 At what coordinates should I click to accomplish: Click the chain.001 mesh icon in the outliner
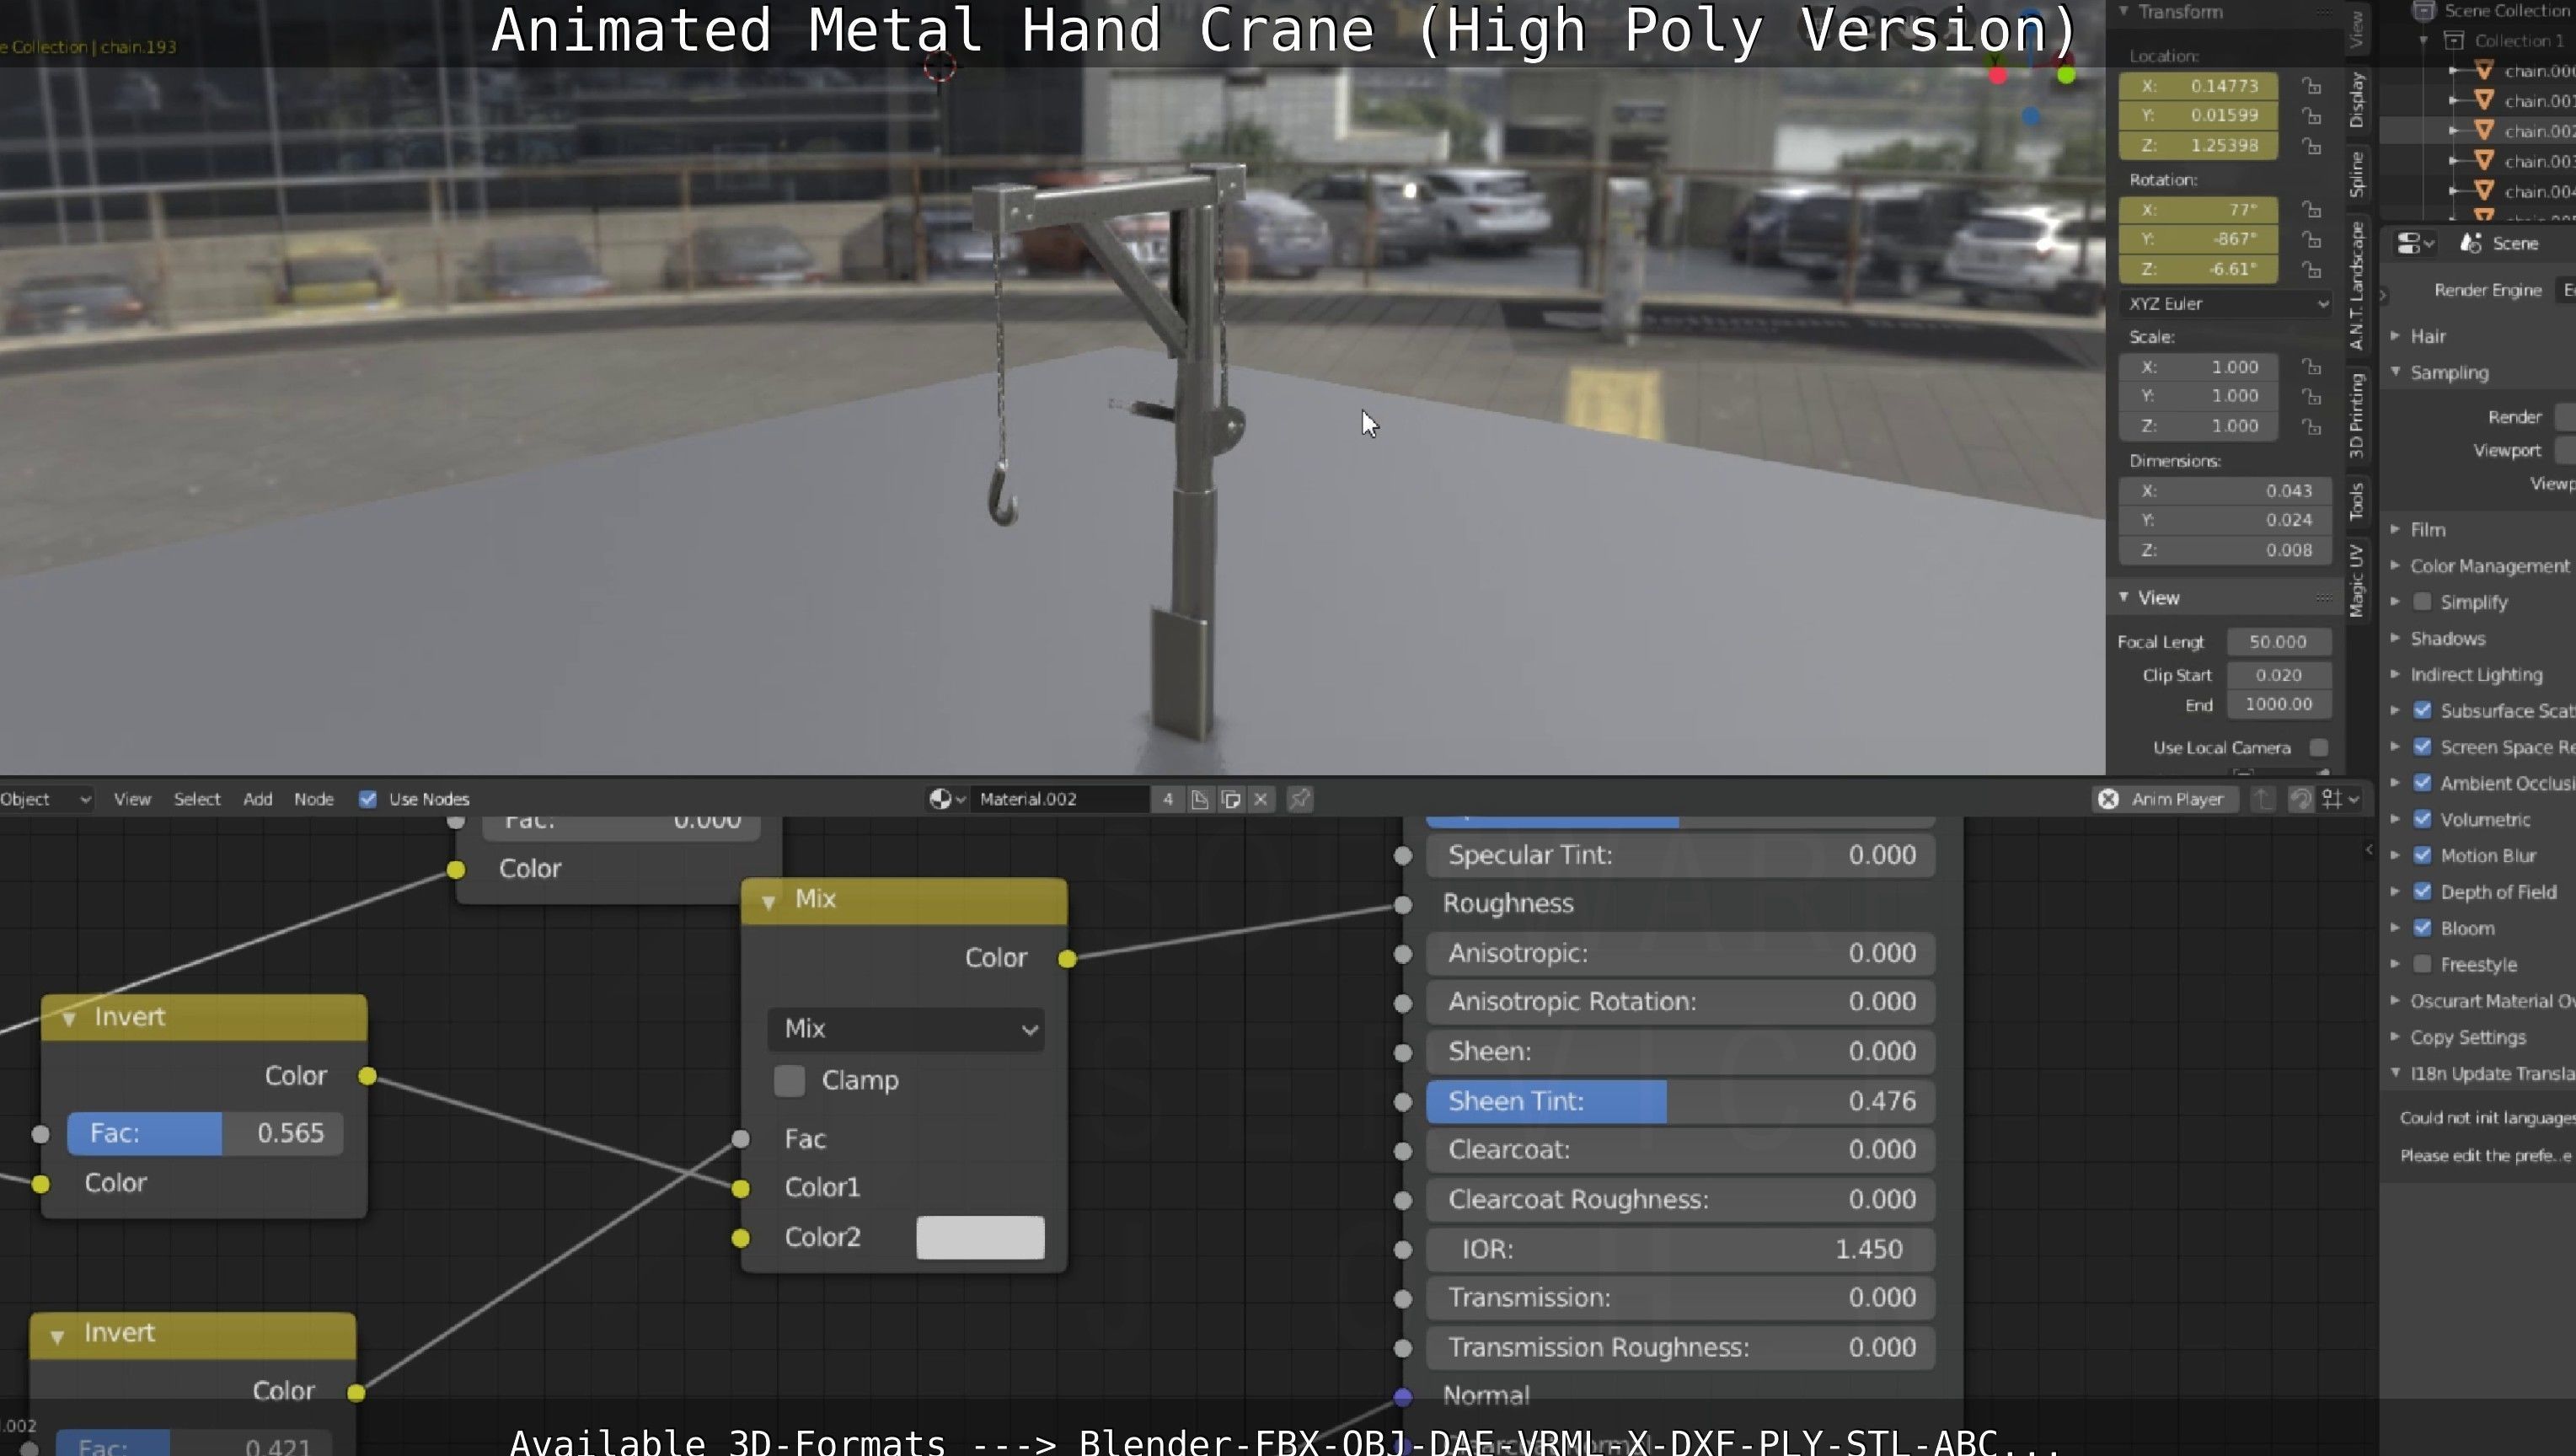coord(2484,100)
